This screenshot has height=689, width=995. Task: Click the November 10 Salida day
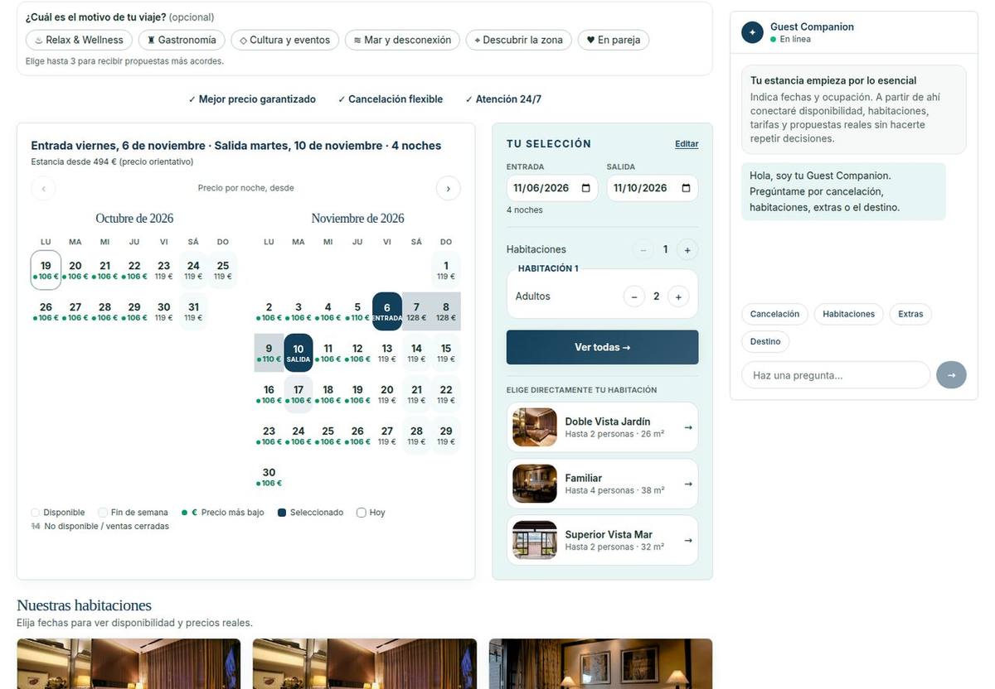(298, 353)
